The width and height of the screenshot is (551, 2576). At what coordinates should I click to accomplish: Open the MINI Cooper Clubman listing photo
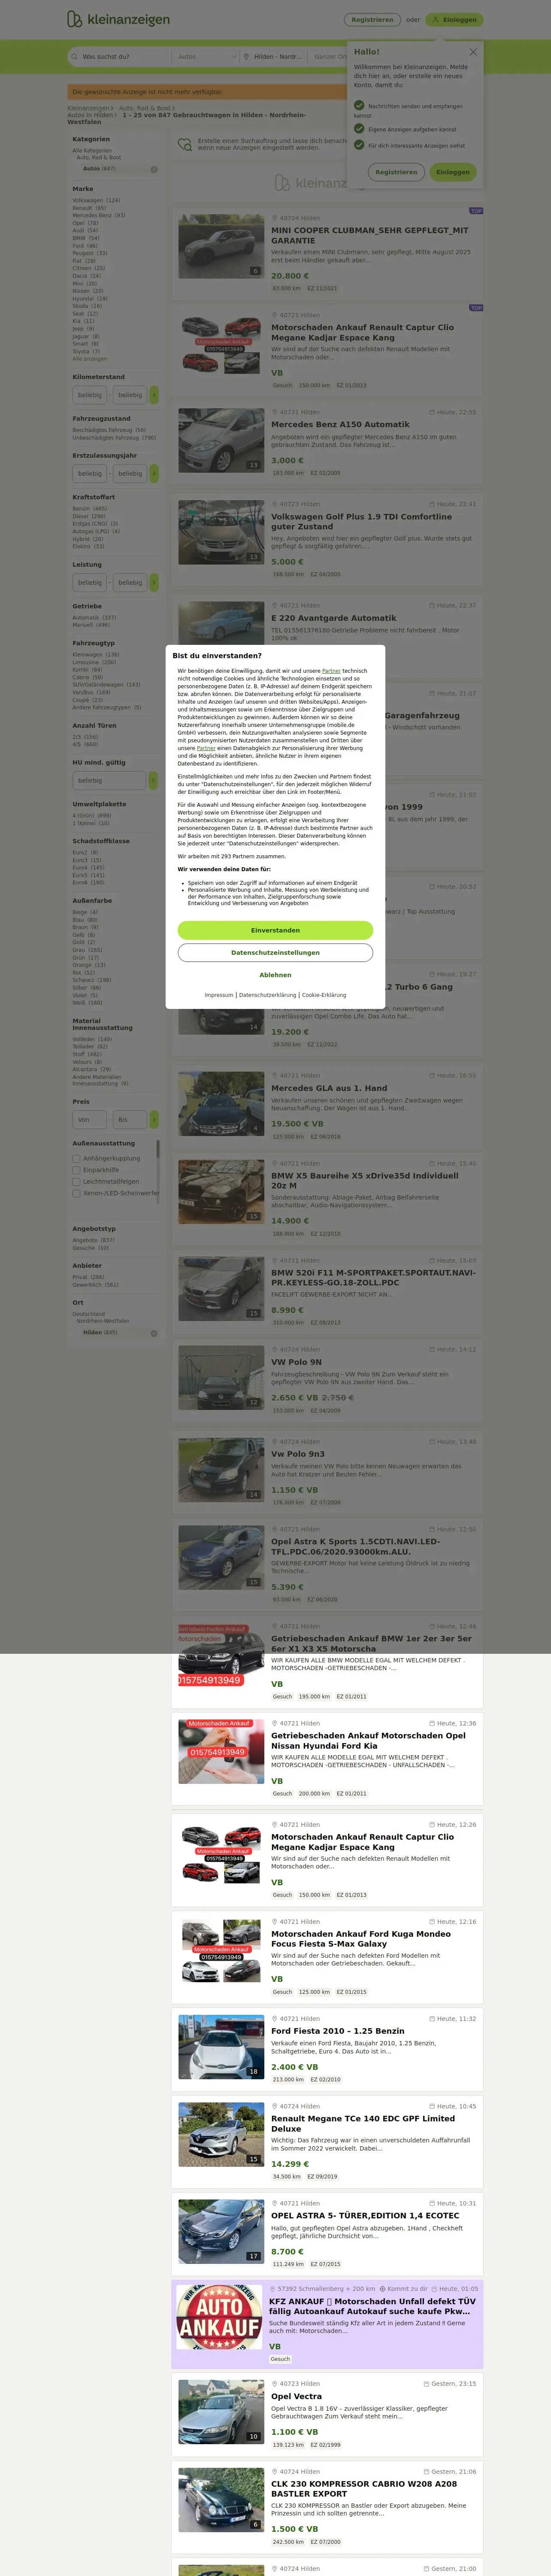221,245
